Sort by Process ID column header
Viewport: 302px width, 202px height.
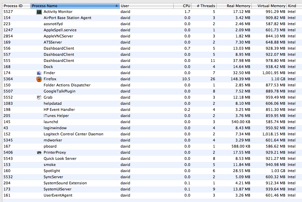[x=16, y=6]
